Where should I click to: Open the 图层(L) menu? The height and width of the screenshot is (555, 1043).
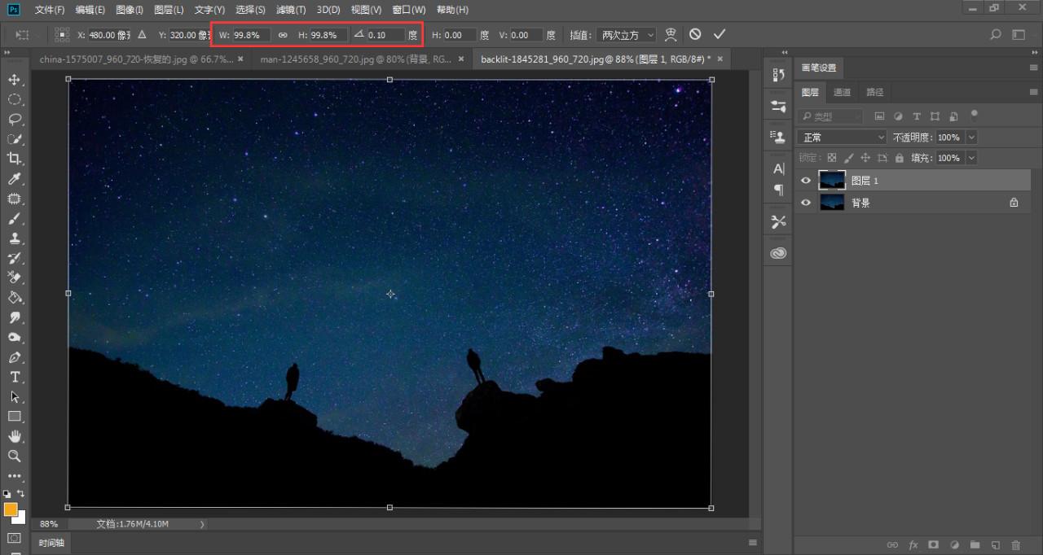(169, 10)
